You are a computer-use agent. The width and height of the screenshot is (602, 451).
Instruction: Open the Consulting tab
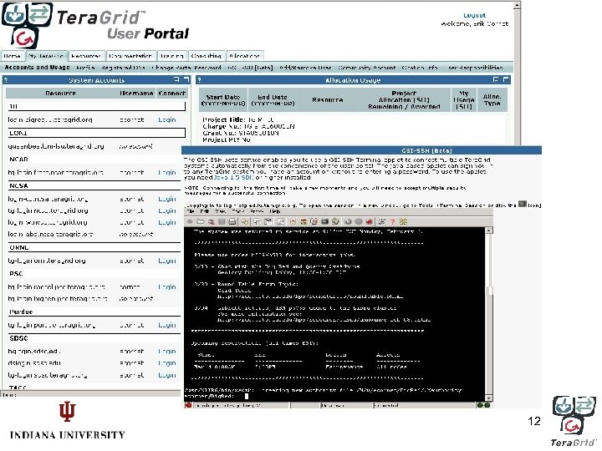[x=207, y=56]
